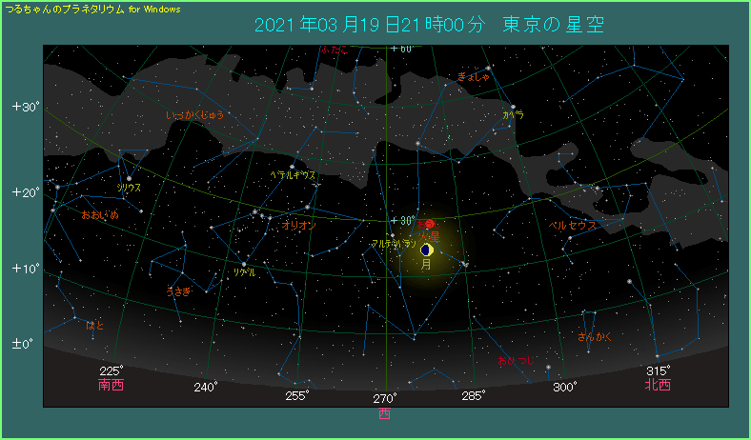751x440 pixels.
Task: Click the West (西) direction label
Action: pos(384,414)
